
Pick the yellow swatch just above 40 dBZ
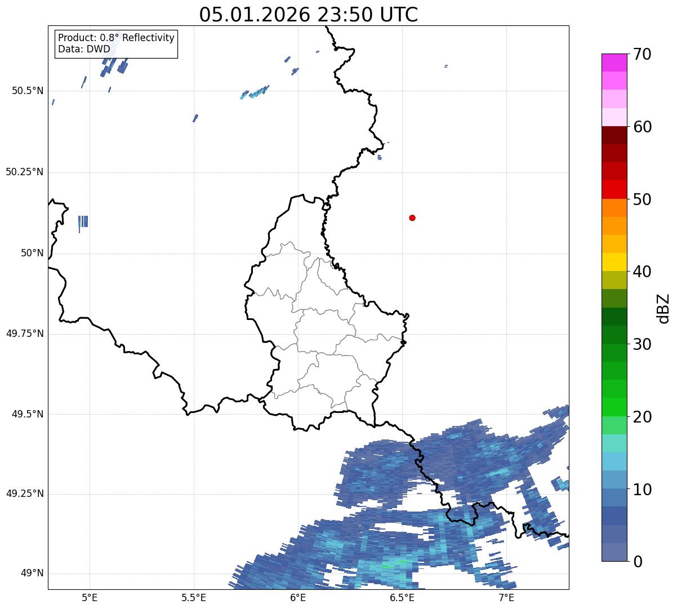[x=614, y=262]
